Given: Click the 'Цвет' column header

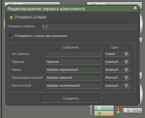Looking at the screenshot, I should click(x=115, y=47).
